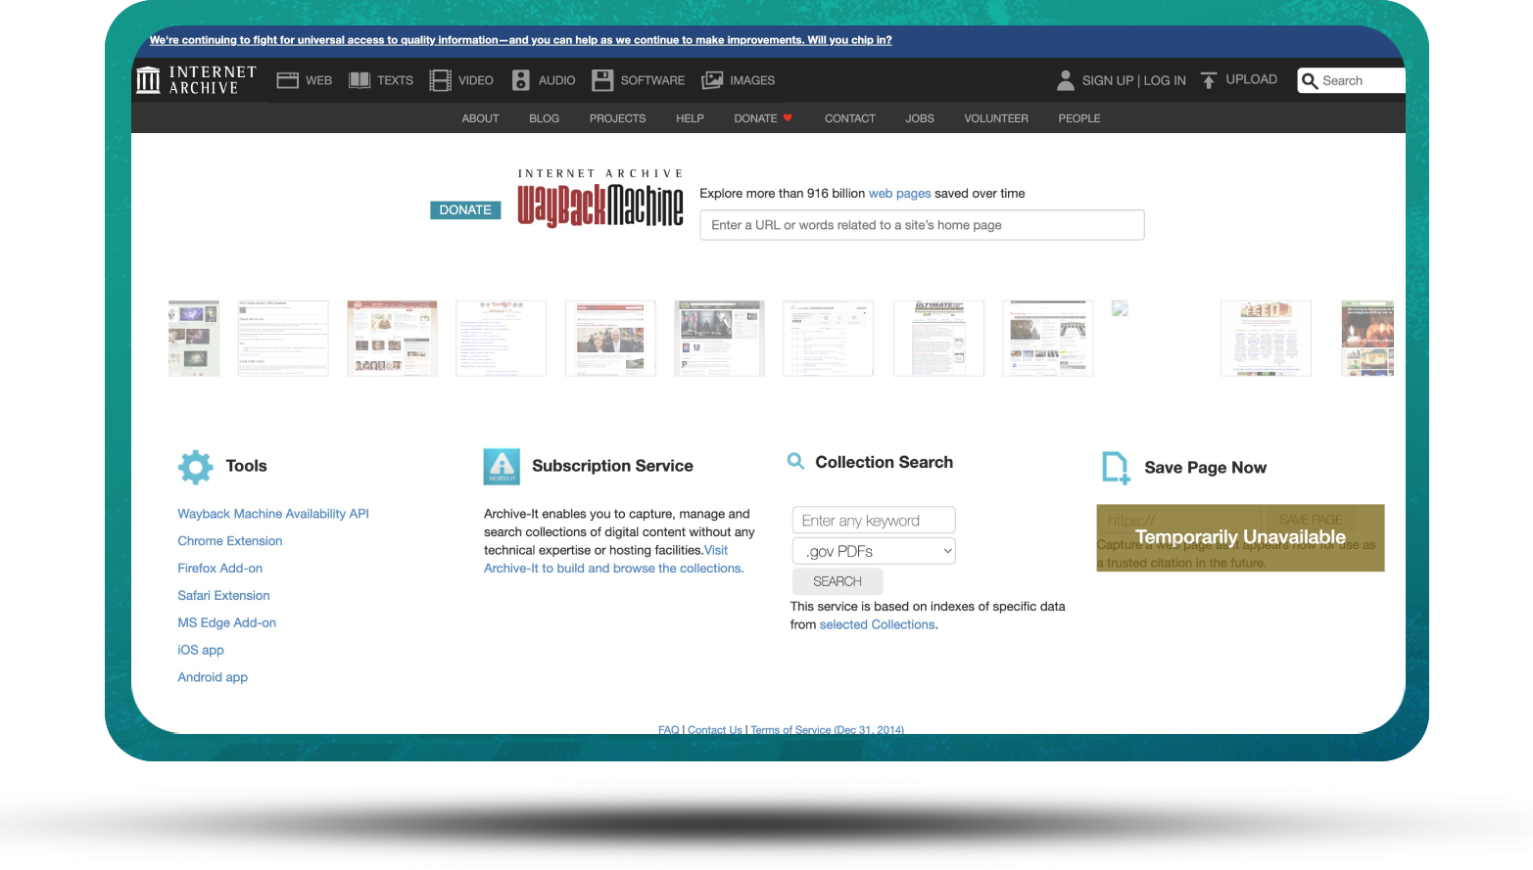This screenshot has height=870, width=1533.
Task: Click the Tools gear icon
Action: point(196,467)
